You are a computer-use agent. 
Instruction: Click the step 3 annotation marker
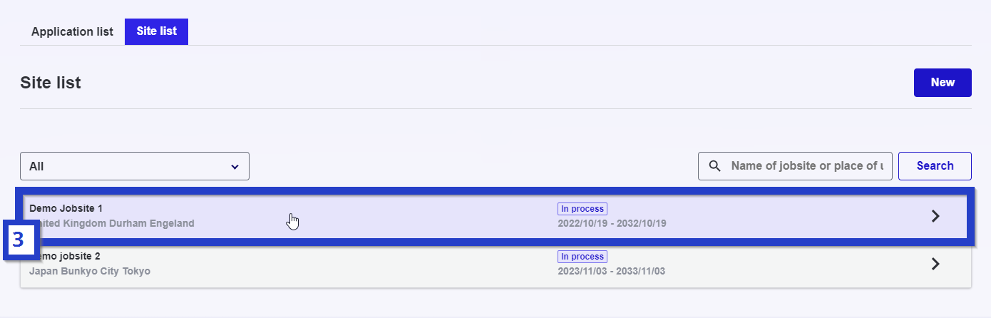pyautogui.click(x=19, y=241)
